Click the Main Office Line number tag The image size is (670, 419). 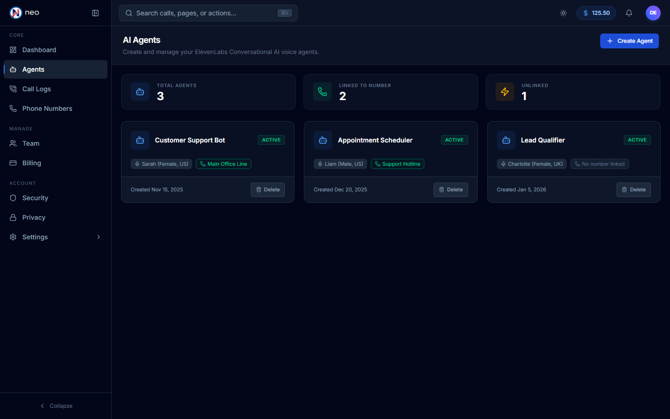click(x=224, y=164)
